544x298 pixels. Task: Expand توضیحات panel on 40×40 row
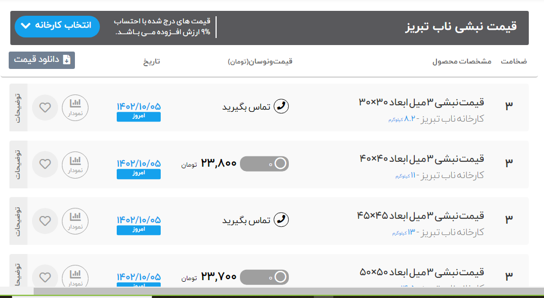18,164
